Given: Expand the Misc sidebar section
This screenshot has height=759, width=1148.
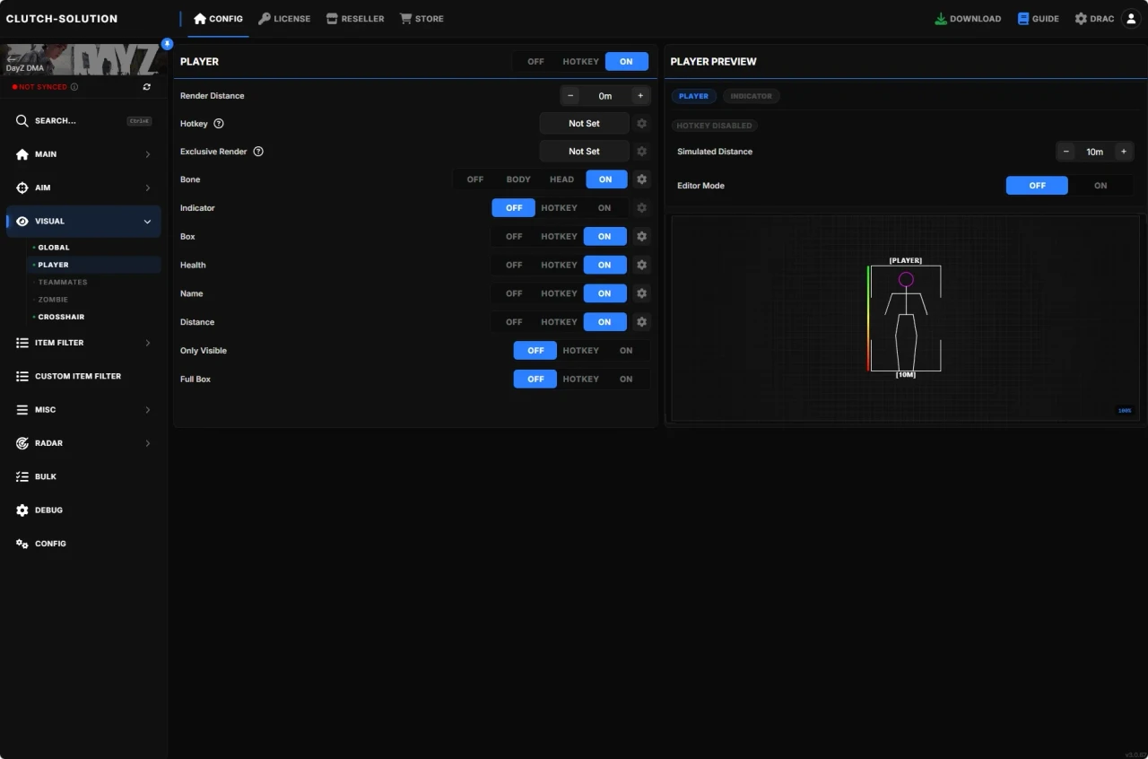Looking at the screenshot, I should point(83,409).
